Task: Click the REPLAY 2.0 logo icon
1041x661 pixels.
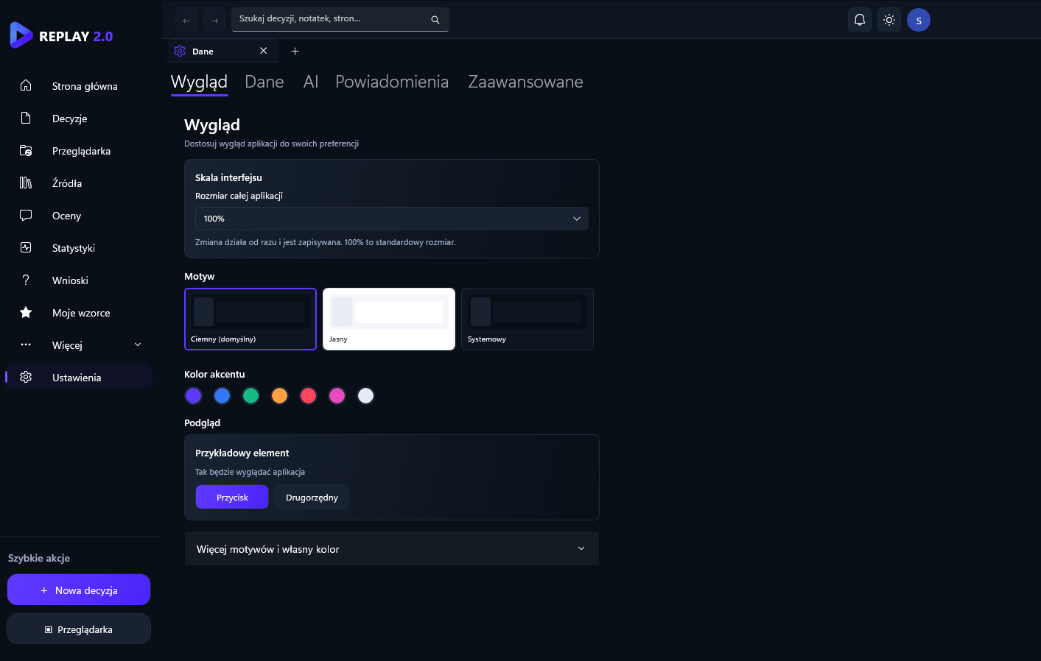Action: pyautogui.click(x=21, y=35)
